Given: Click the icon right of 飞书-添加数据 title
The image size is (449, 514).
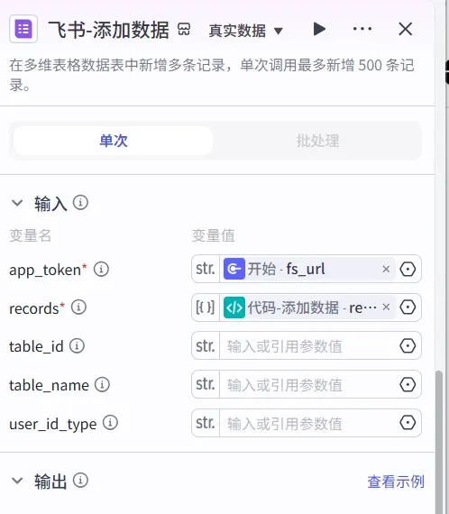Looking at the screenshot, I should point(184,29).
